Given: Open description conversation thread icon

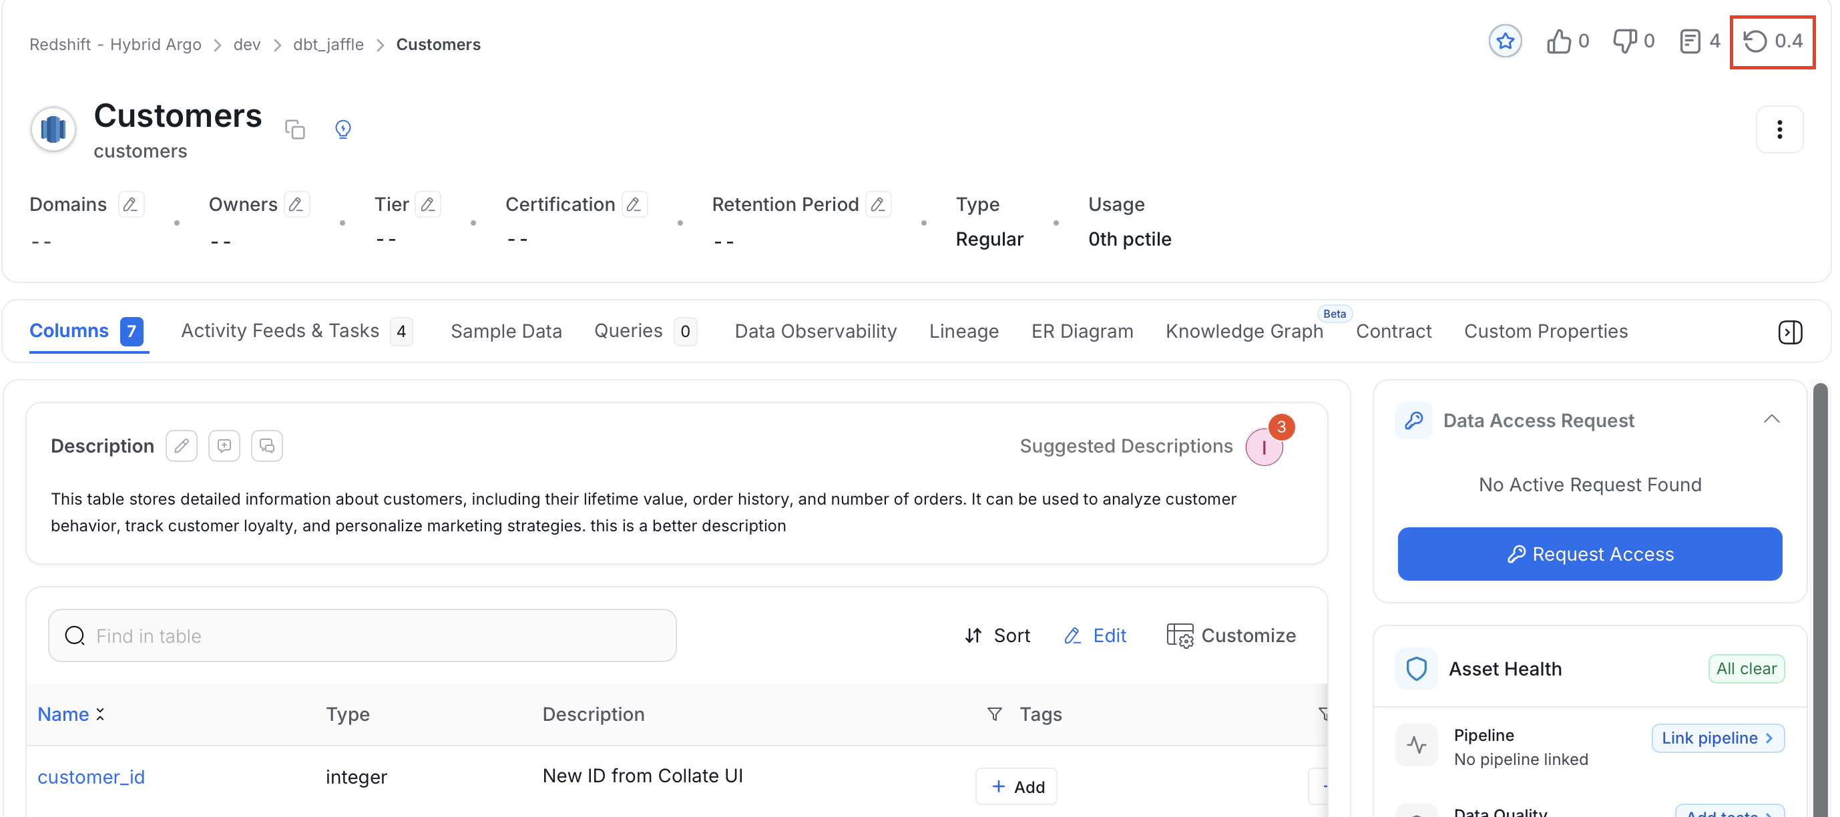Looking at the screenshot, I should click(x=267, y=446).
